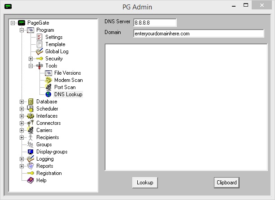Select the Help tree label
Screen dimensions: 275x200
click(41, 180)
